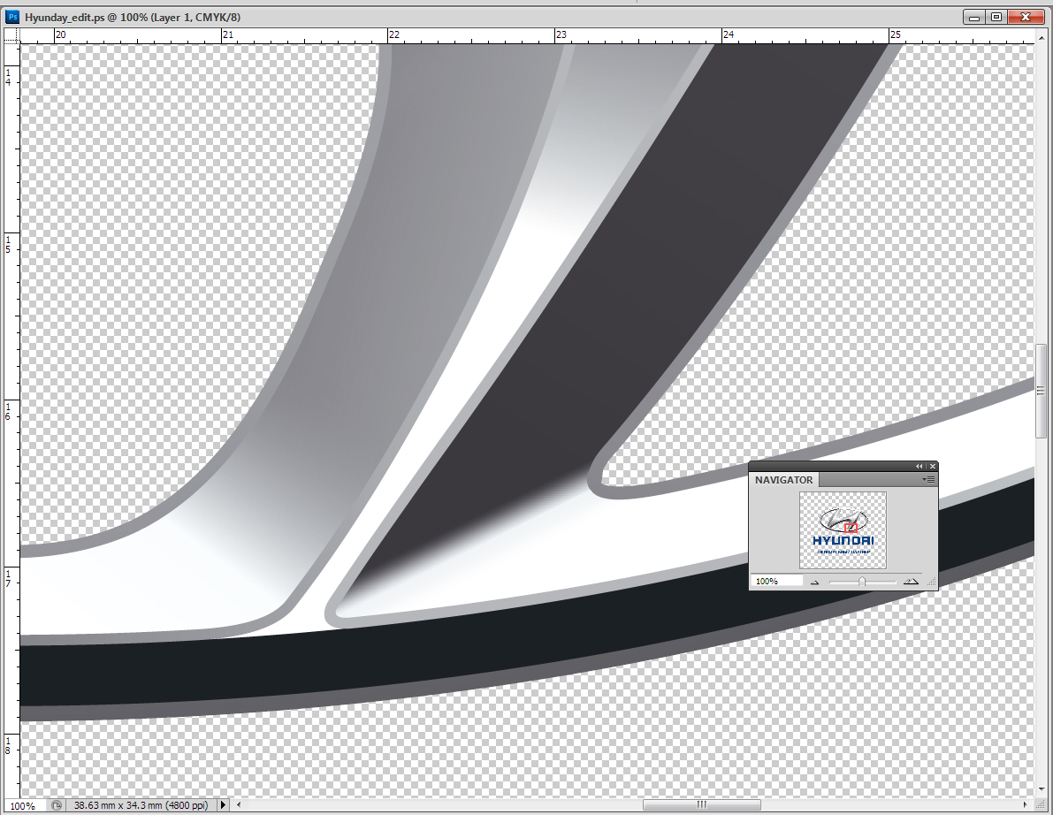The width and height of the screenshot is (1053, 815).
Task: Click the ruler origin corner box
Action: (11, 34)
